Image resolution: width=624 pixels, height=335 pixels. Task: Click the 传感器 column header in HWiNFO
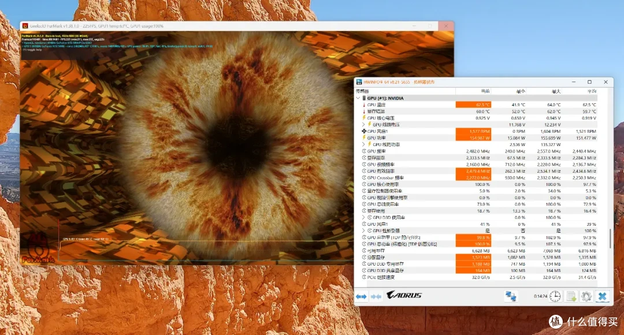(x=405, y=91)
